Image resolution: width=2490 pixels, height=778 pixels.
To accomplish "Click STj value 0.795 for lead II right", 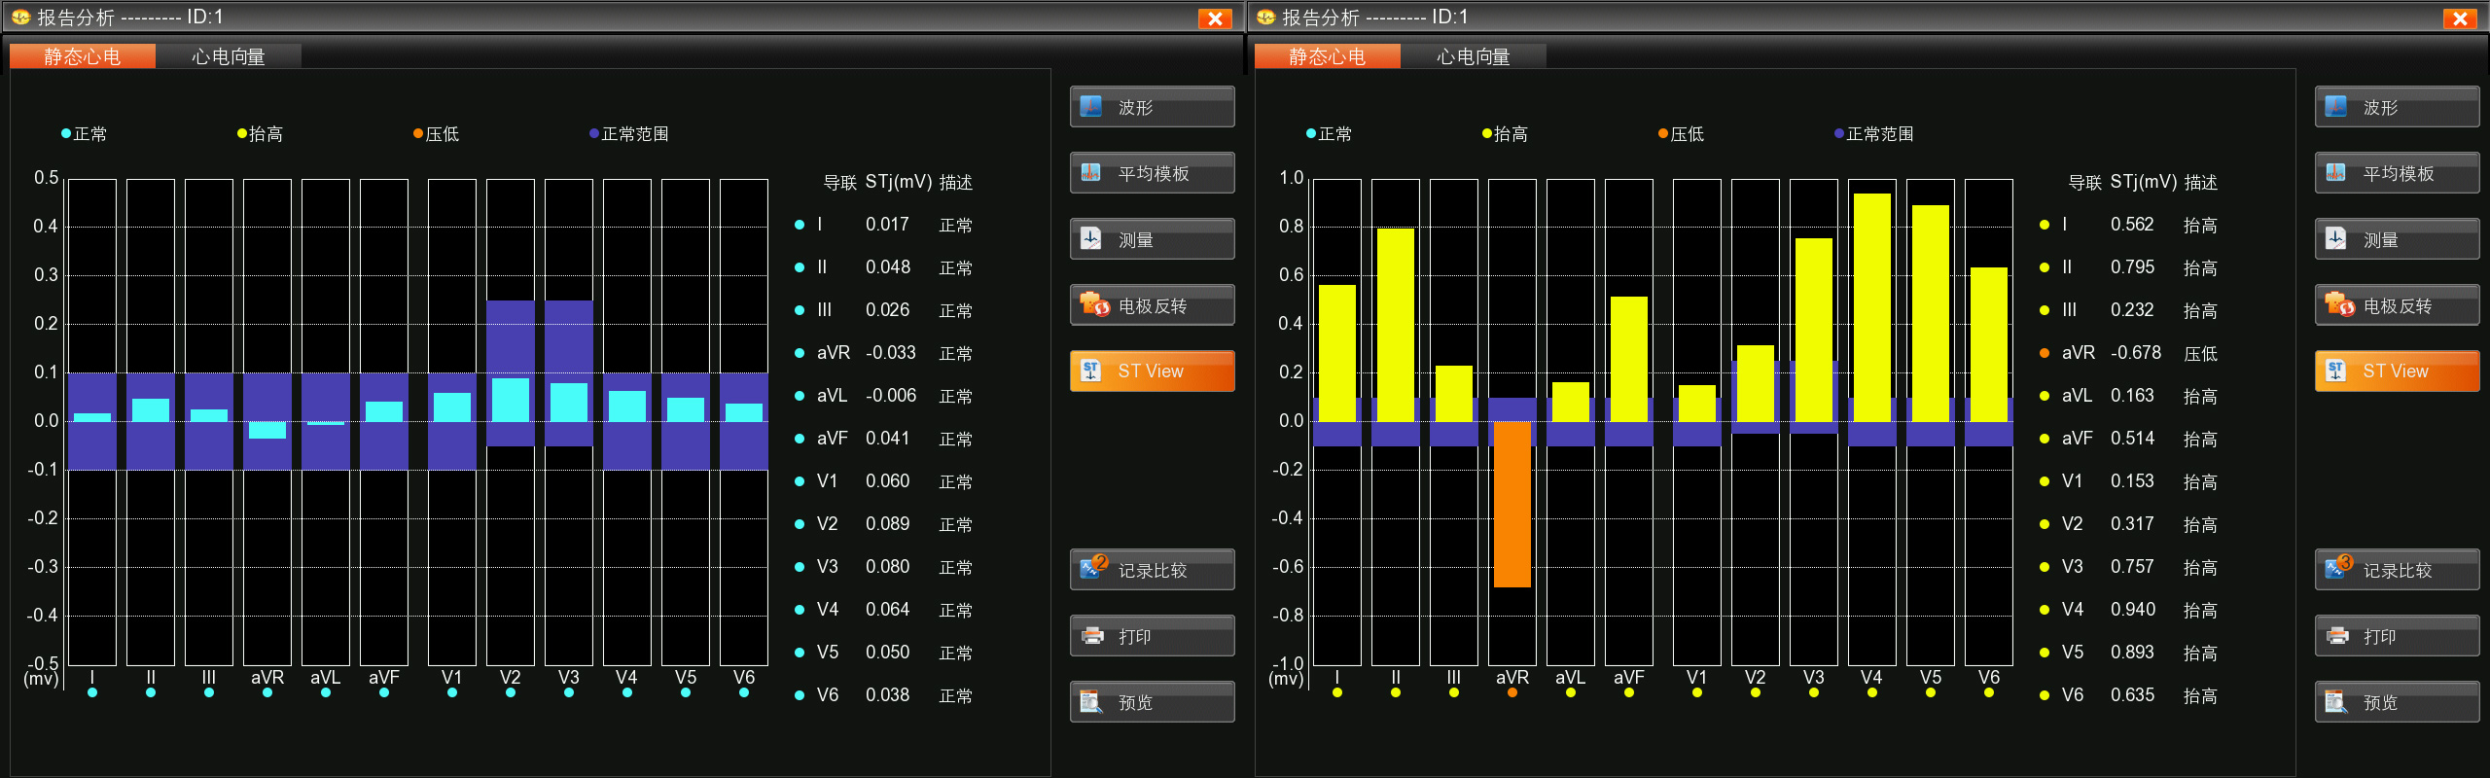I will [x=2132, y=267].
